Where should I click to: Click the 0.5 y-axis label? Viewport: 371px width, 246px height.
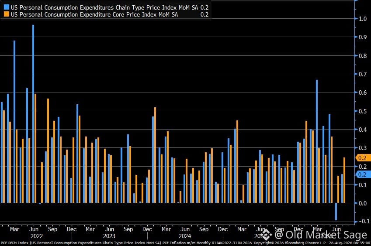tap(363, 111)
